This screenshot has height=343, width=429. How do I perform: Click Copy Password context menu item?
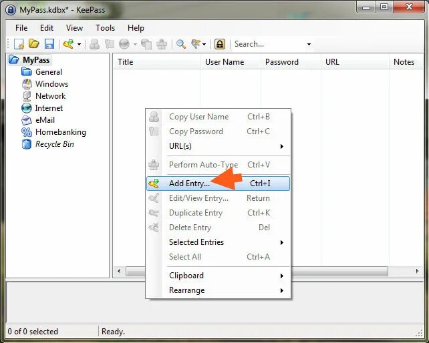pyautogui.click(x=218, y=131)
